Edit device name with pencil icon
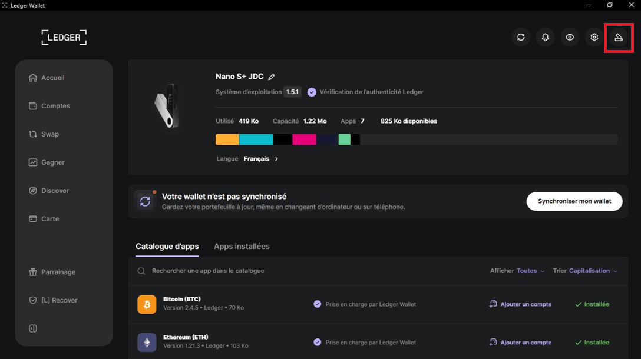This screenshot has height=359, width=641. pos(272,77)
